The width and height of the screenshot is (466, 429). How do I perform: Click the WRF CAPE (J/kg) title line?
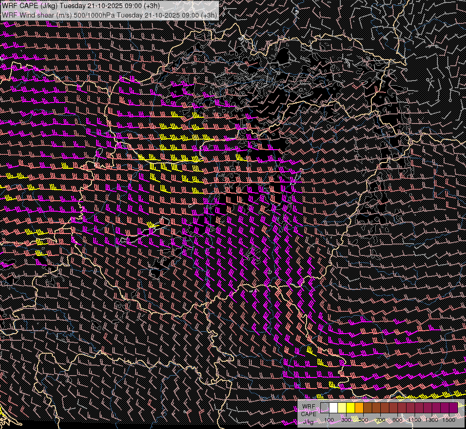(81, 6)
